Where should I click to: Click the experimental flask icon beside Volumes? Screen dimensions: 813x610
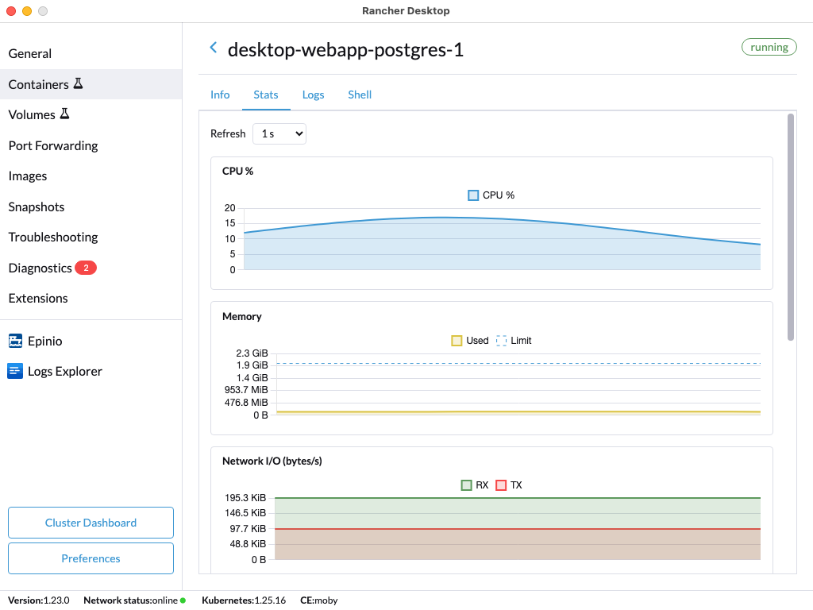64,114
